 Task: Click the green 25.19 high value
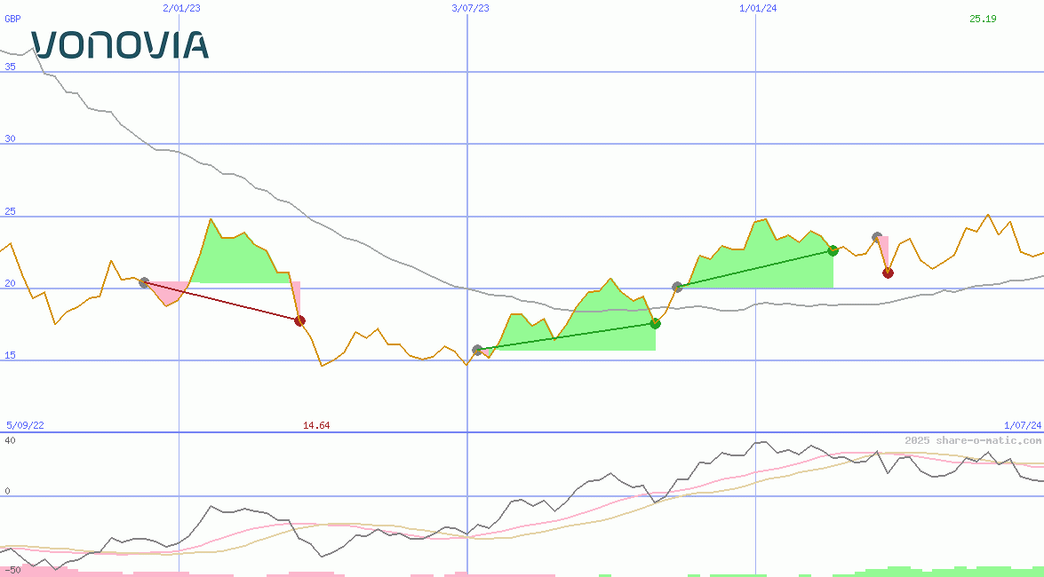[x=983, y=19]
